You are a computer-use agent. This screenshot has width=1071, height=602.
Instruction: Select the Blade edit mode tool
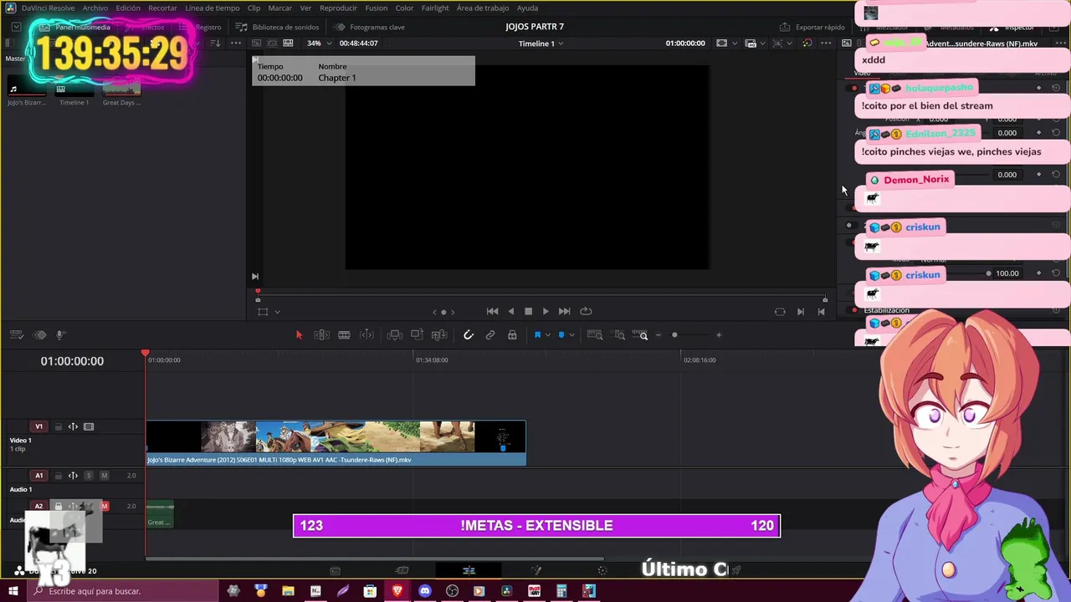(366, 335)
